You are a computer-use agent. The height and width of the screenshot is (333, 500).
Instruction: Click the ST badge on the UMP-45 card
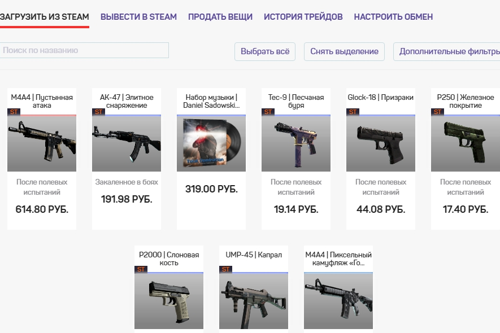[226, 269]
